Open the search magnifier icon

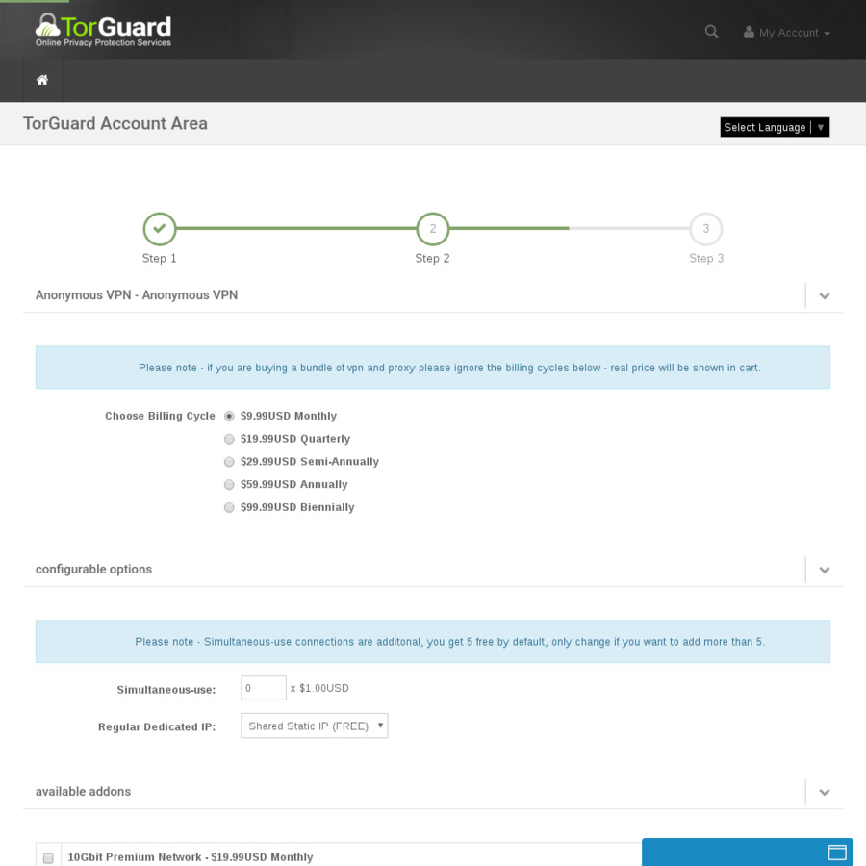click(x=711, y=32)
